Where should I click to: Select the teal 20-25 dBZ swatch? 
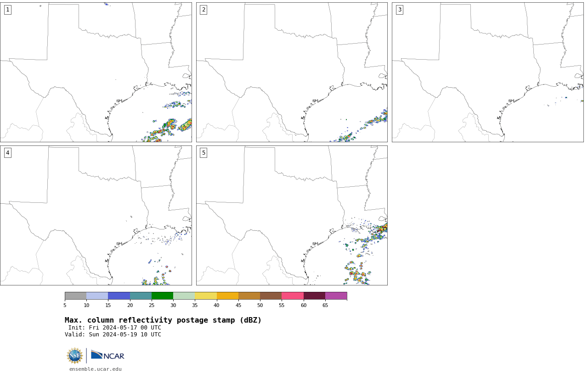(141, 296)
